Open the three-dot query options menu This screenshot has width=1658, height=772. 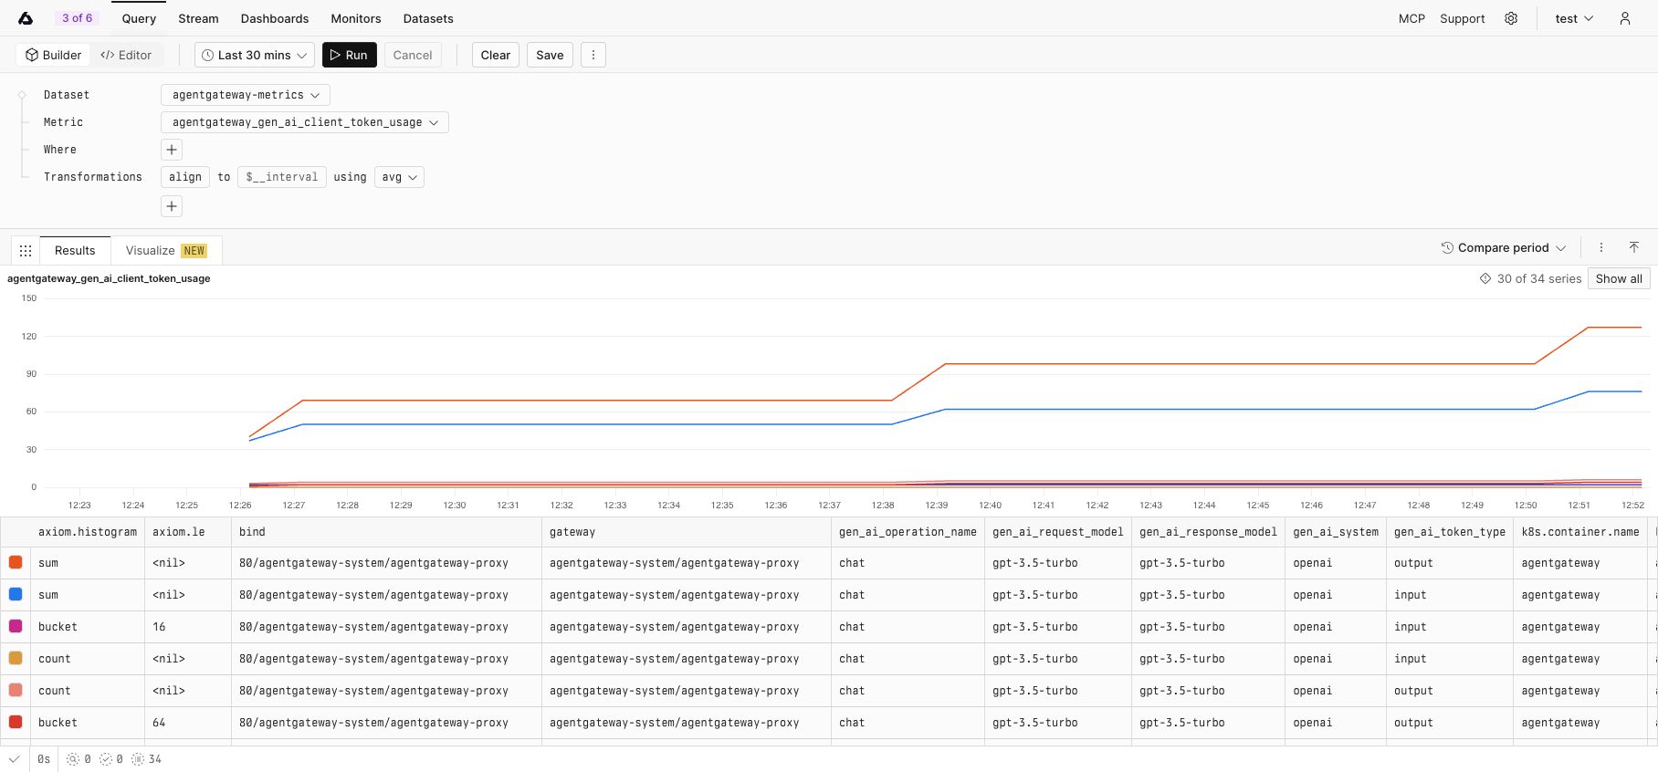click(593, 55)
